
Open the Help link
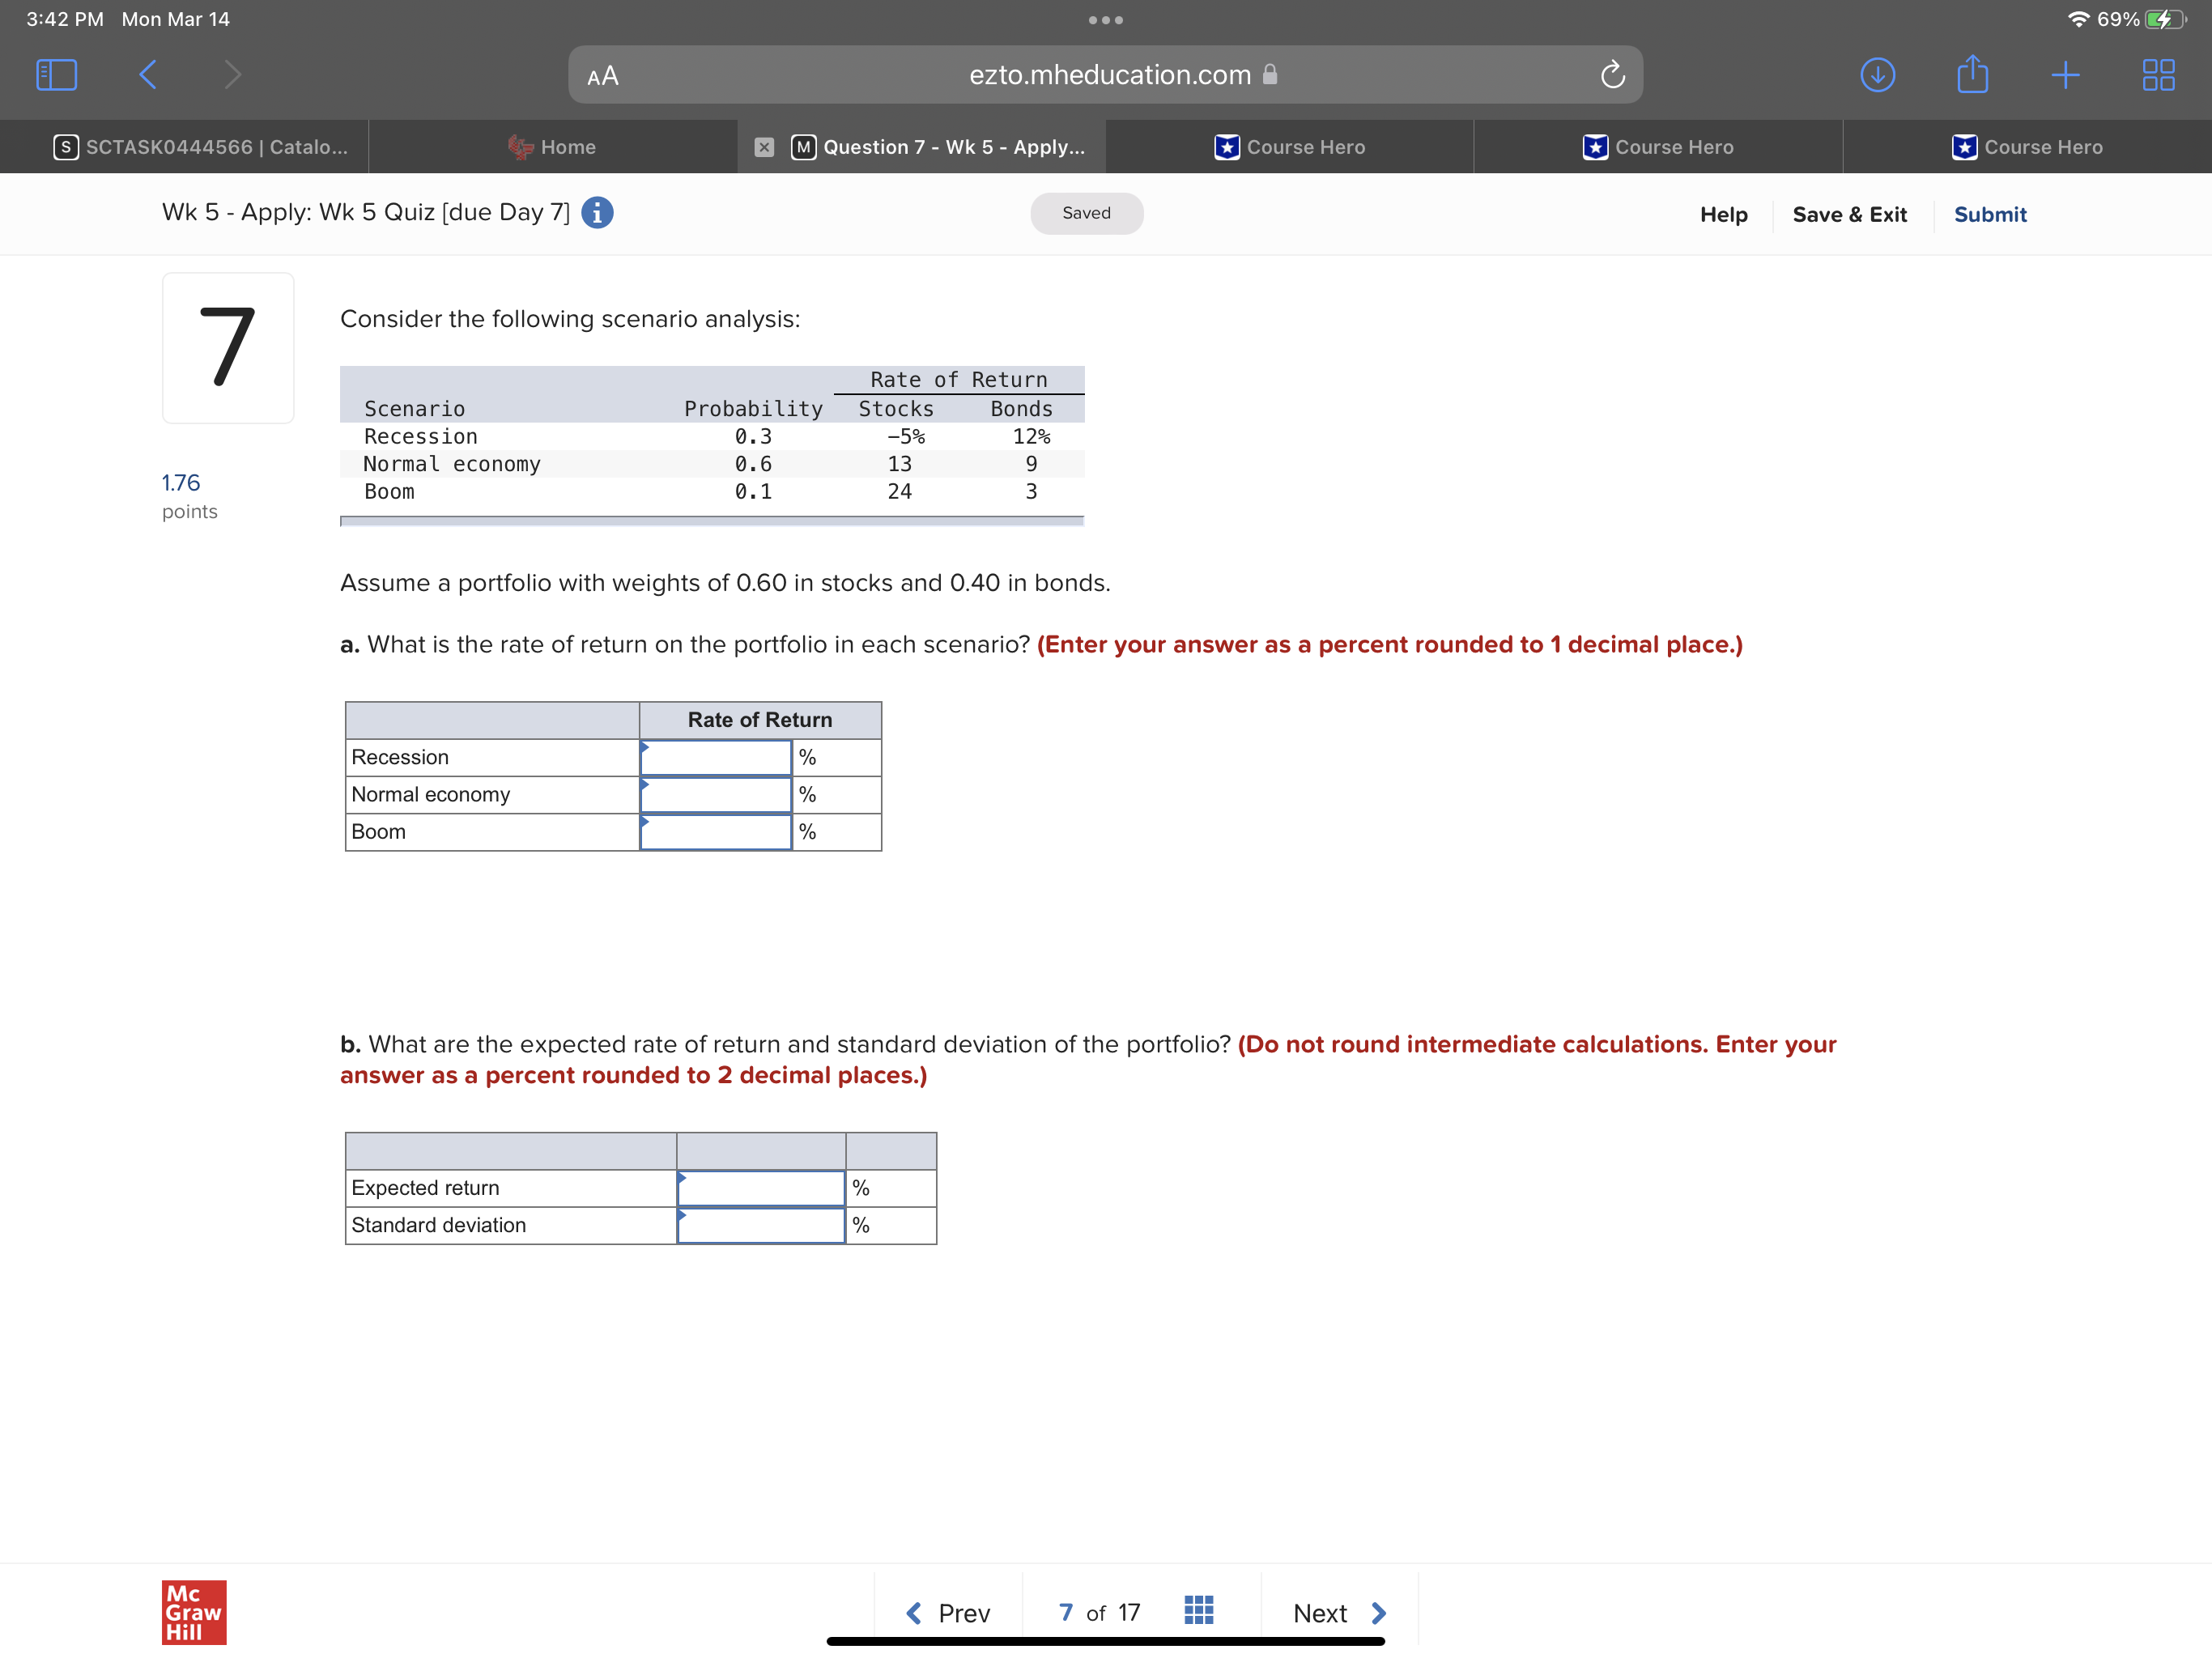pyautogui.click(x=1723, y=214)
